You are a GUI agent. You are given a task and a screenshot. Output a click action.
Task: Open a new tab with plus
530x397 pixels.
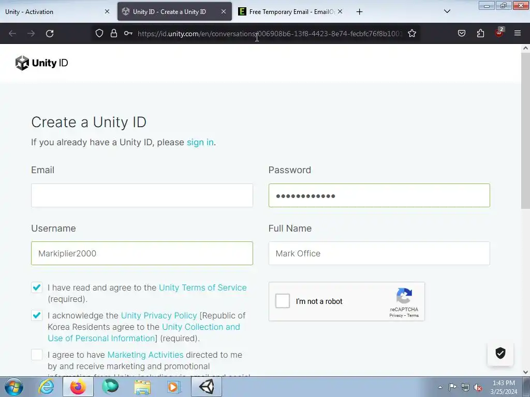[359, 12]
